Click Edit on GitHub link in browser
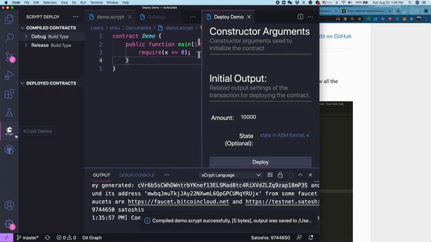This screenshot has height=242, width=431. point(335,36)
